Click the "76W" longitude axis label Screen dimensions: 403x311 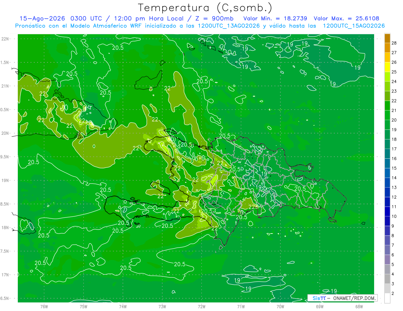[x=44, y=306]
